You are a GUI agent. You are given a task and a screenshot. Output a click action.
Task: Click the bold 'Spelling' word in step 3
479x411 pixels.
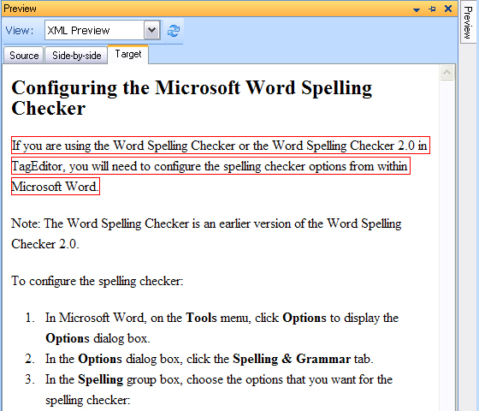(101, 379)
